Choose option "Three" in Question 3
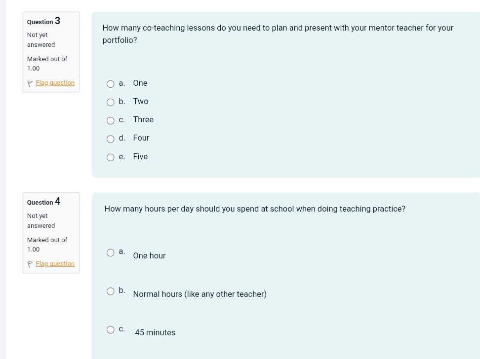The image size is (480, 359). [110, 120]
